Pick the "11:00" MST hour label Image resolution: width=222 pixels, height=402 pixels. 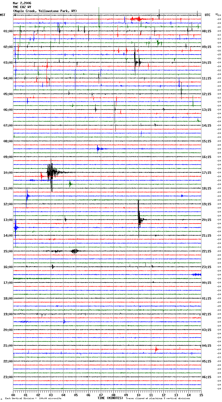(x=8, y=188)
